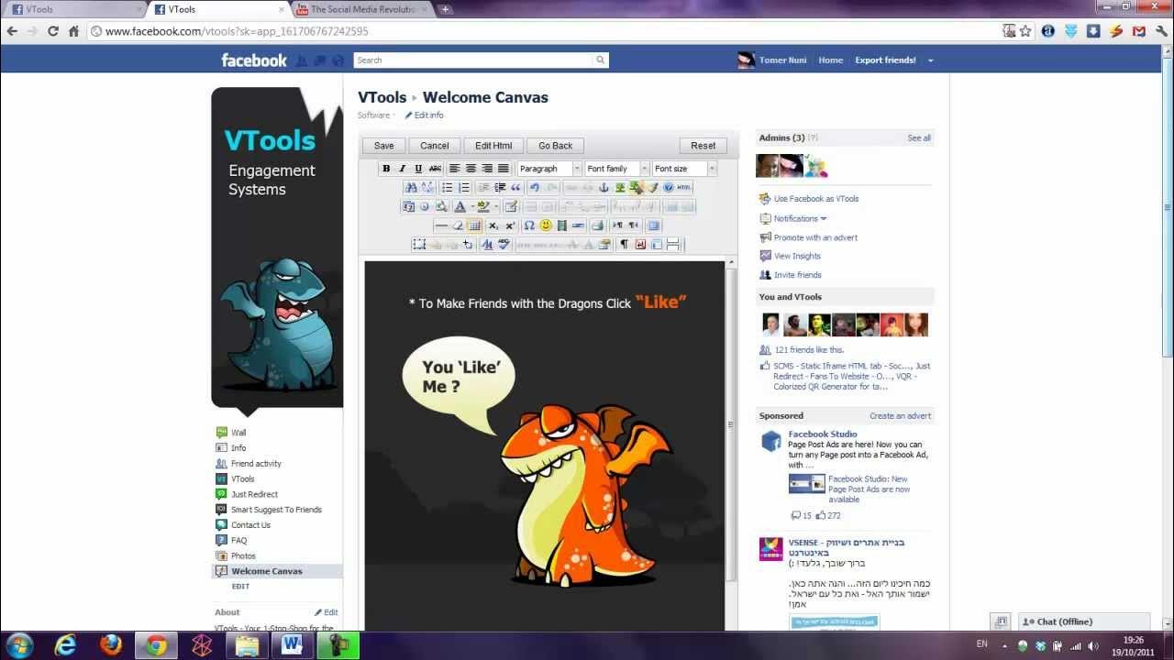Open Facebook account menu arrow
Image resolution: width=1174 pixels, height=660 pixels.
coord(930,60)
